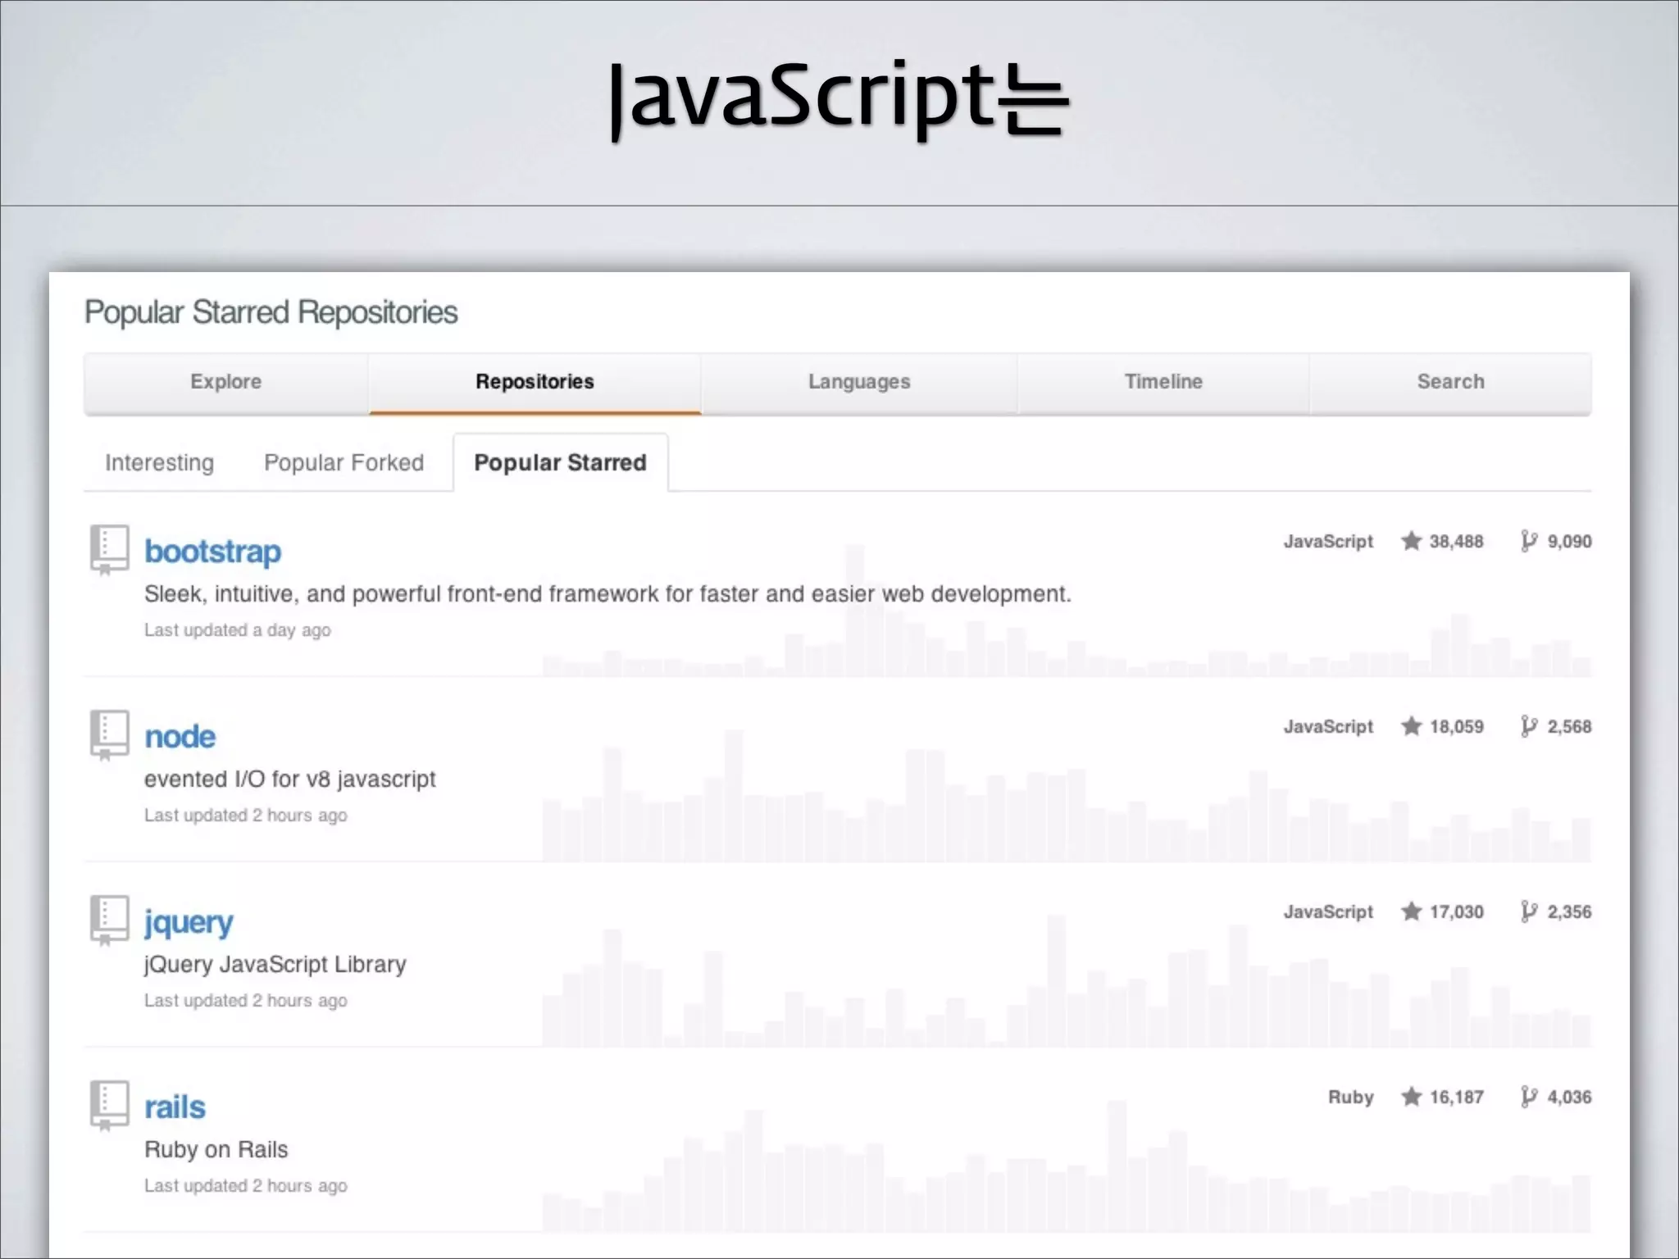The height and width of the screenshot is (1259, 1679).
Task: Go to the Timeline tab
Action: [1163, 382]
